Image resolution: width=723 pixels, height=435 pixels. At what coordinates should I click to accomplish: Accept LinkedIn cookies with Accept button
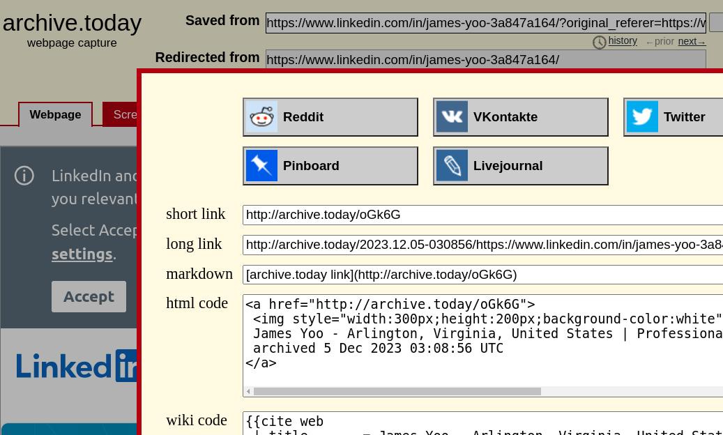pos(89,296)
